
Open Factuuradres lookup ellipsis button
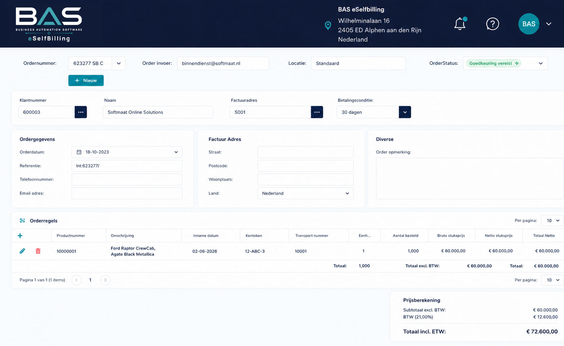coord(317,112)
